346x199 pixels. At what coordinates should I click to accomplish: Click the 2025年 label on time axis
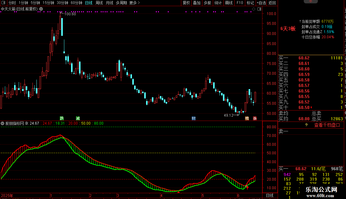pos(7,195)
